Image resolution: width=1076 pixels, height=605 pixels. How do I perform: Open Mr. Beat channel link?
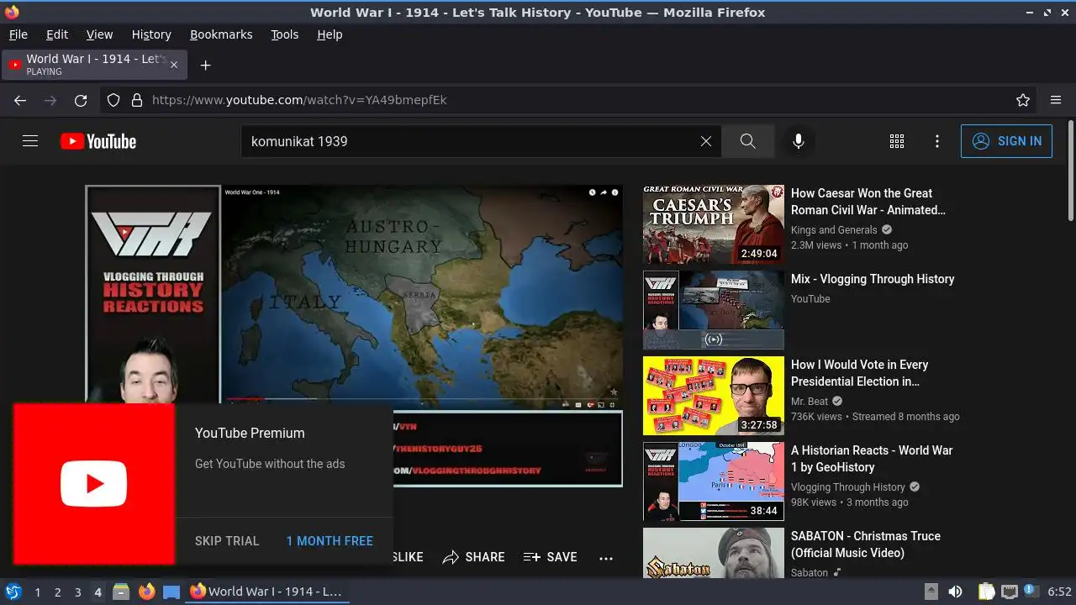(810, 402)
